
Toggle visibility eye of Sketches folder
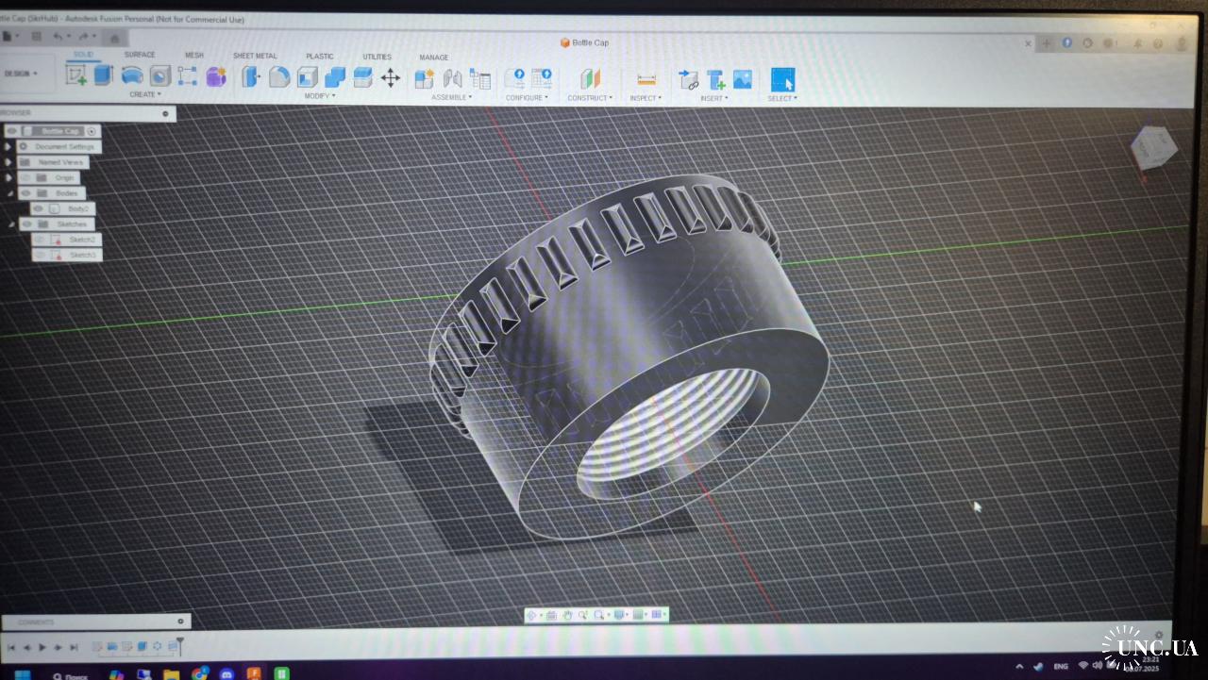pyautogui.click(x=26, y=224)
